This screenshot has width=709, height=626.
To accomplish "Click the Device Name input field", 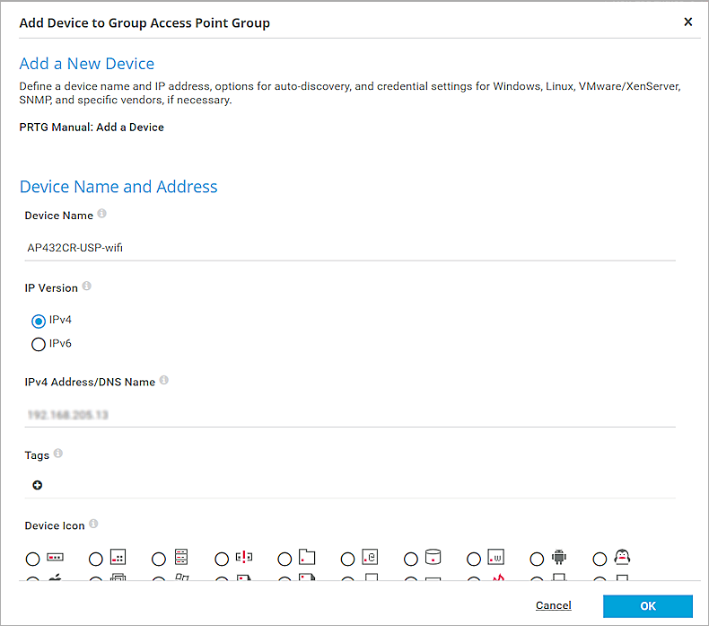I will [350, 248].
